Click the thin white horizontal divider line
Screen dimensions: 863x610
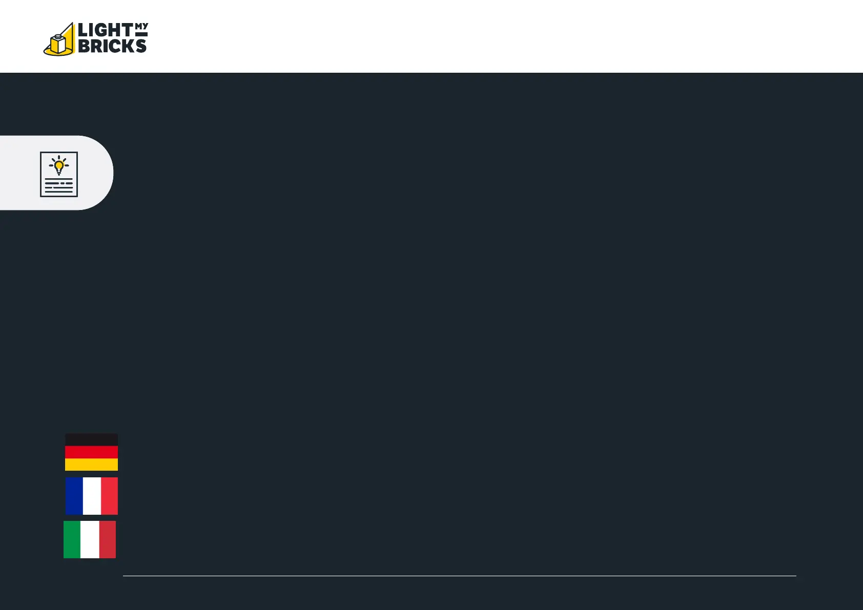click(x=460, y=576)
